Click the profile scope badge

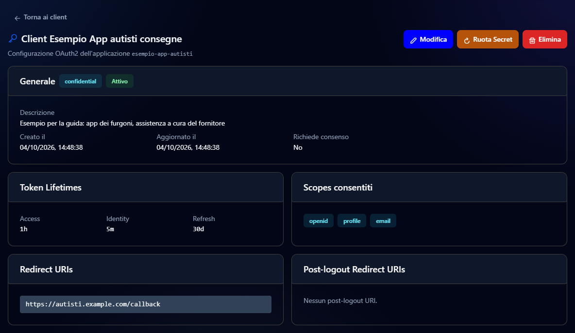click(352, 221)
